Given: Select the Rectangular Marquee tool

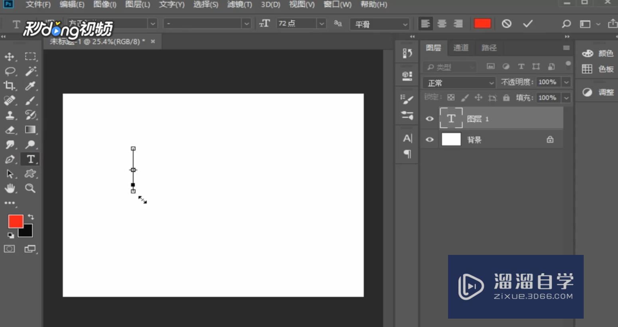Looking at the screenshot, I should click(x=30, y=57).
